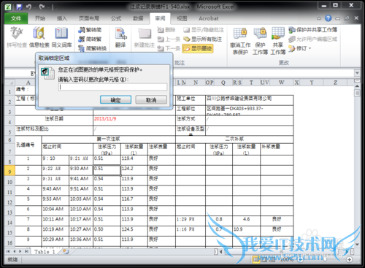Click the 拼写检查 spelling check icon
The image size is (365, 268).
[x=17, y=37]
